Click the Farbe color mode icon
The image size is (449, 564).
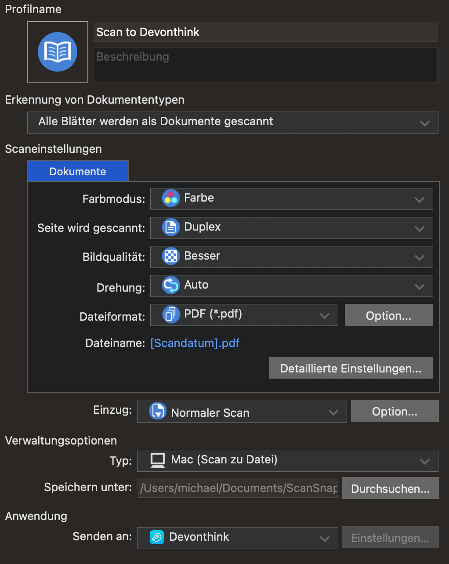pos(170,199)
